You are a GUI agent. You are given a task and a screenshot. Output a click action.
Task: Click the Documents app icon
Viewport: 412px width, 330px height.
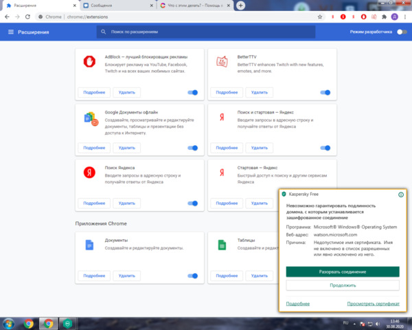pyautogui.click(x=89, y=245)
